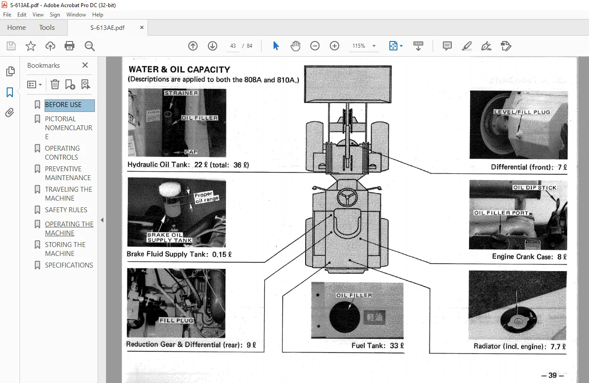
Task: Click the 'Differential (front): 7' caption
Action: [529, 167]
